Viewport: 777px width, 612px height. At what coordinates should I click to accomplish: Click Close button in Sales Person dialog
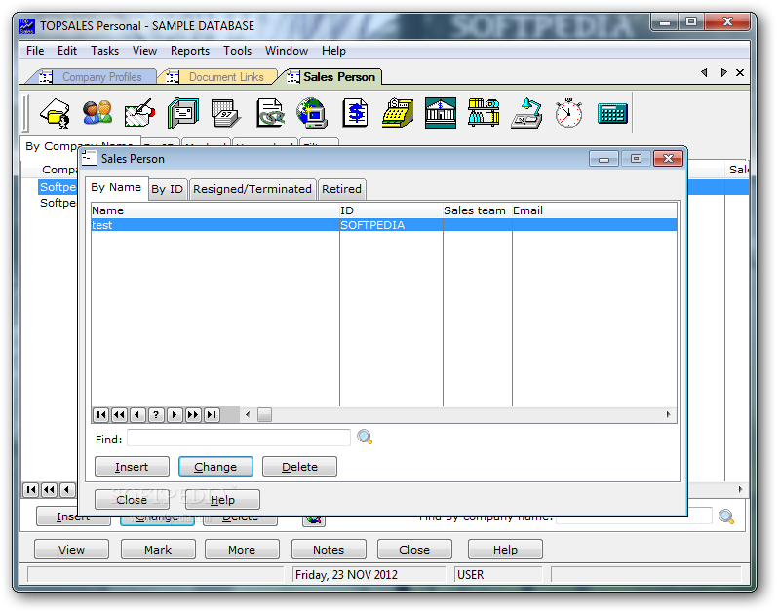132,500
